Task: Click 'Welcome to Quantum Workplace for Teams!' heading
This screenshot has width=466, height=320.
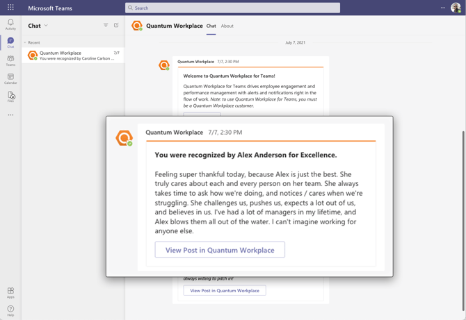Action: pos(229,76)
